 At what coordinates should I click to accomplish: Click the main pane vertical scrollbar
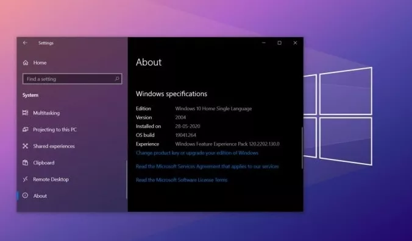click(x=302, y=148)
